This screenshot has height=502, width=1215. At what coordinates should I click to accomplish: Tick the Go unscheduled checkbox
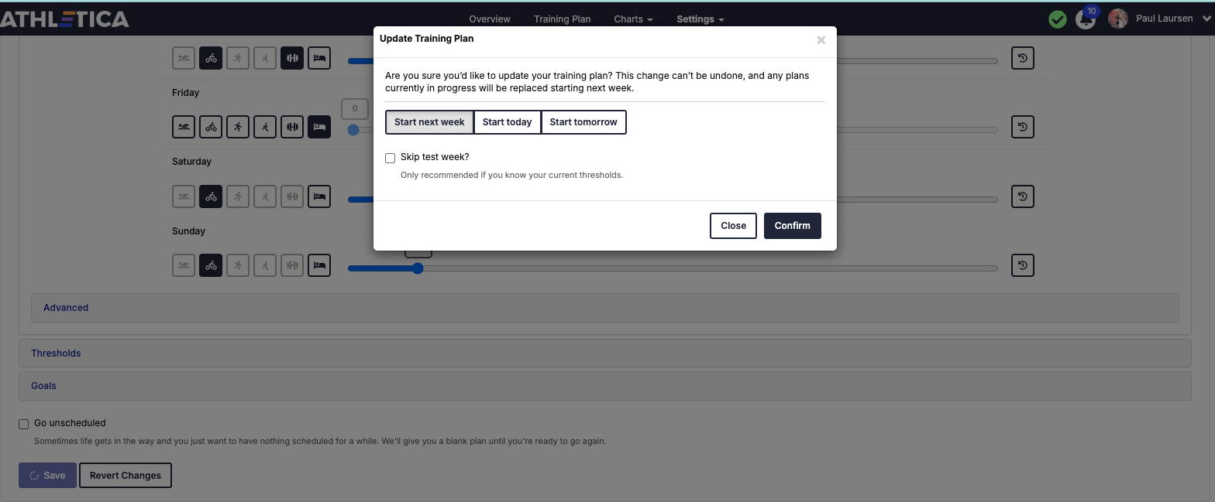(24, 424)
